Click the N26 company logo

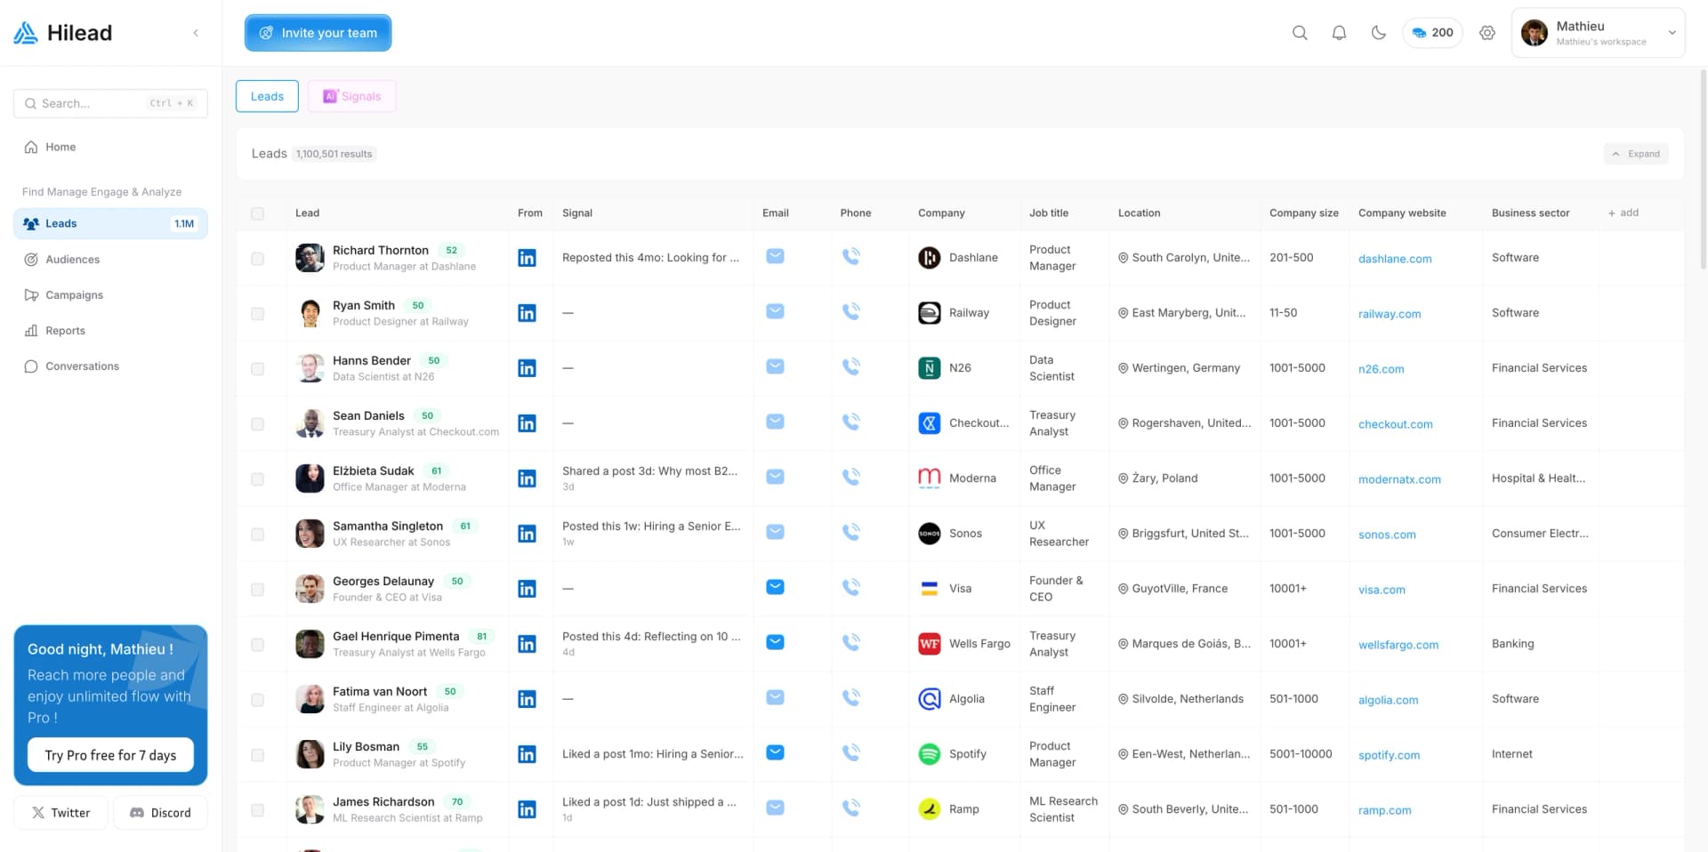point(929,368)
